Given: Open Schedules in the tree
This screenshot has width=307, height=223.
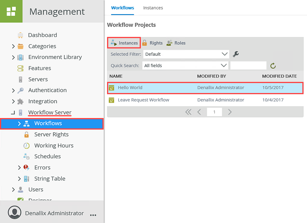Looking at the screenshot, I should click(x=48, y=156).
